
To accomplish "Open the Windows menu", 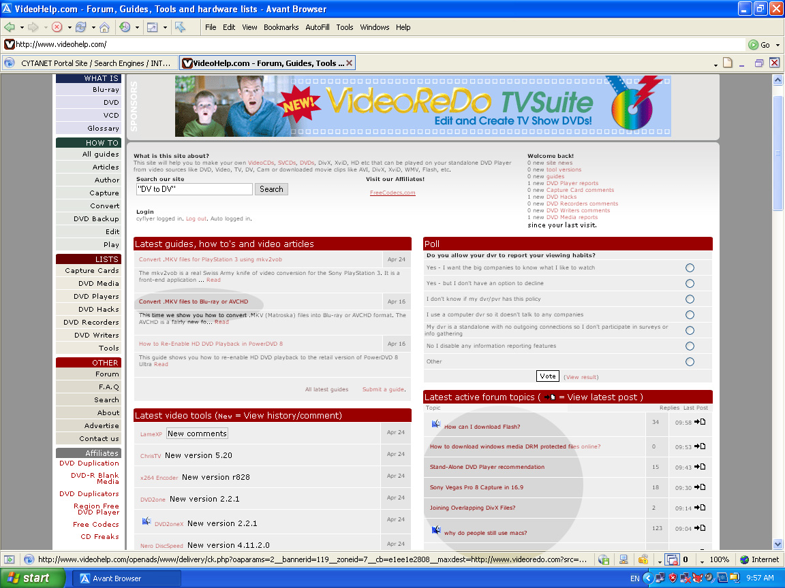I will [x=375, y=27].
